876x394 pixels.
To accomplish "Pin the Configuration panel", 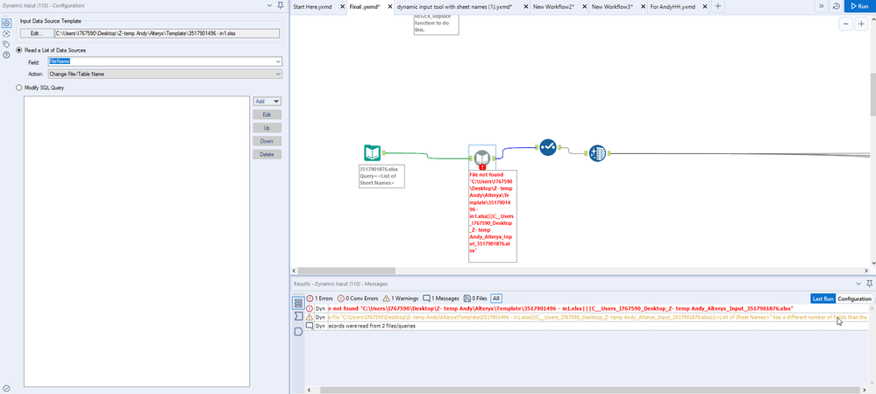I will pos(280,5).
